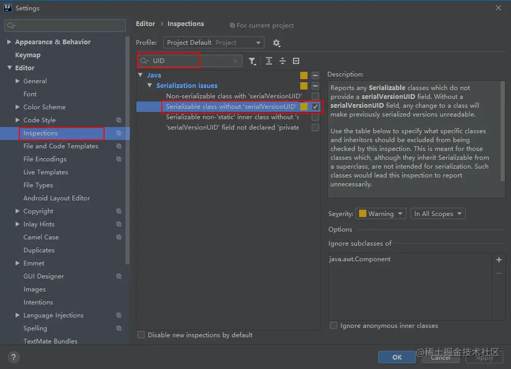Click the magnifier icon in inspections search
511x369 pixels.
click(x=144, y=61)
